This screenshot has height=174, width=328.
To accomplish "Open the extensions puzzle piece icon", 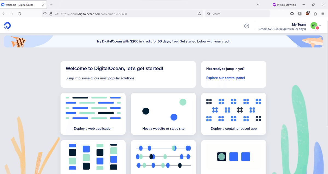I will pyautogui.click(x=315, y=14).
